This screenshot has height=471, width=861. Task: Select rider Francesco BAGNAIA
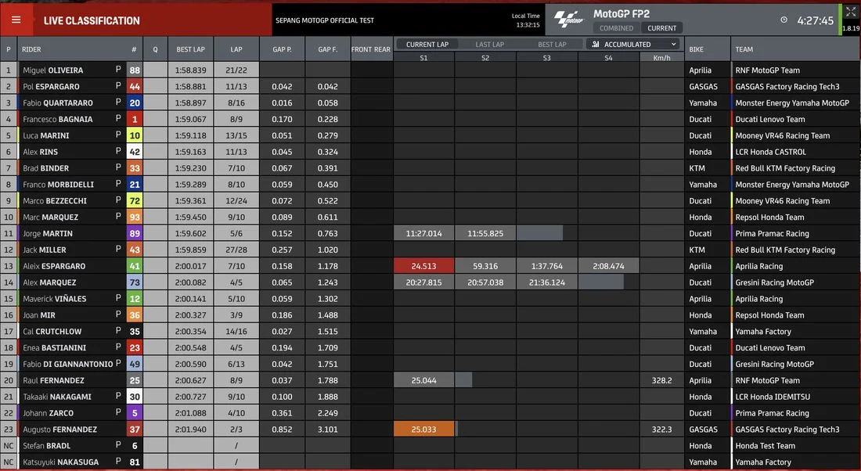58,119
